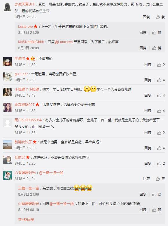168x226 pixels.
Task: Like Luna-ovo's reply
Action: coord(157,33)
